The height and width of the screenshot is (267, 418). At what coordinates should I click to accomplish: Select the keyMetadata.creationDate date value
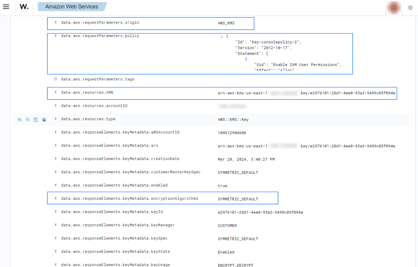click(246, 159)
